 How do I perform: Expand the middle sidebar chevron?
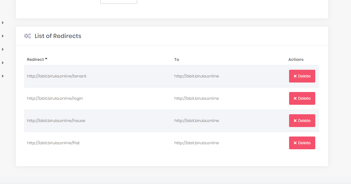(x=3, y=49)
